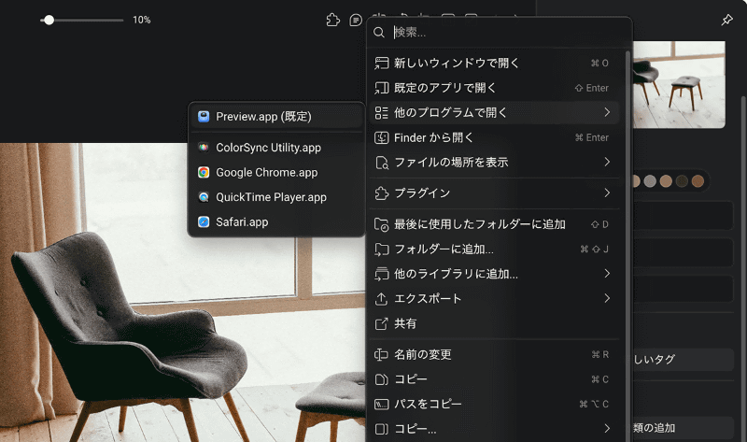Screen dimensions: 747x442
Task: Click the ColorSync Utility.app icon
Action: point(204,148)
